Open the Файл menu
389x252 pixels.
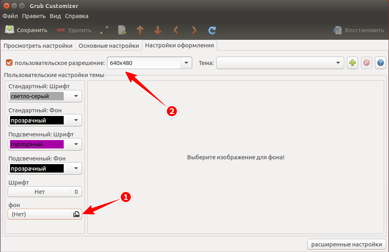point(10,16)
